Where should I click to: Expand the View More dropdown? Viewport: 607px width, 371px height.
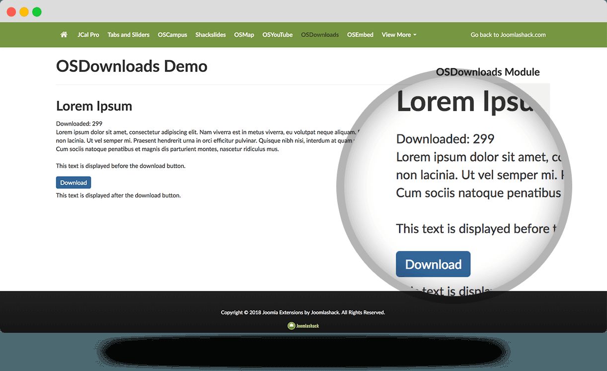[399, 35]
